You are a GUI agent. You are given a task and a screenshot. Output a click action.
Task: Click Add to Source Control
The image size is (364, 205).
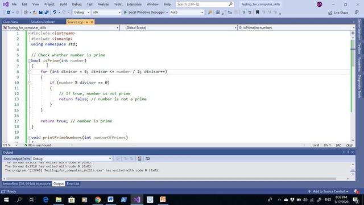pyautogui.click(x=329, y=191)
